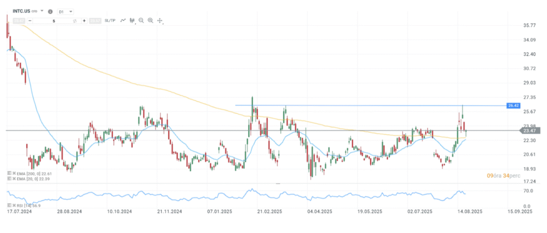Remove the EMA 200 indicator
This screenshot has height=233, width=547.
pos(13,173)
